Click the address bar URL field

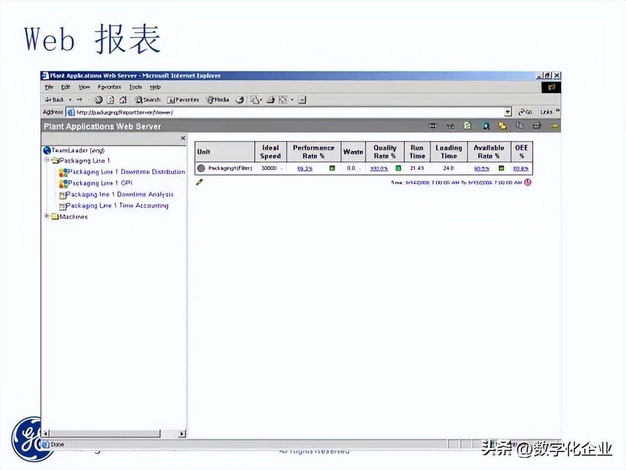coord(289,112)
